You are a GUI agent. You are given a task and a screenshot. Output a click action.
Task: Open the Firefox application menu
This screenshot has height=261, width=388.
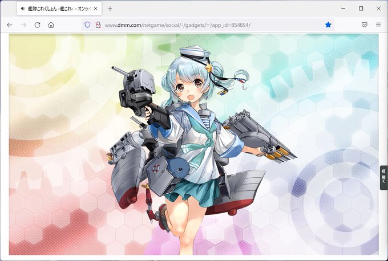(378, 25)
